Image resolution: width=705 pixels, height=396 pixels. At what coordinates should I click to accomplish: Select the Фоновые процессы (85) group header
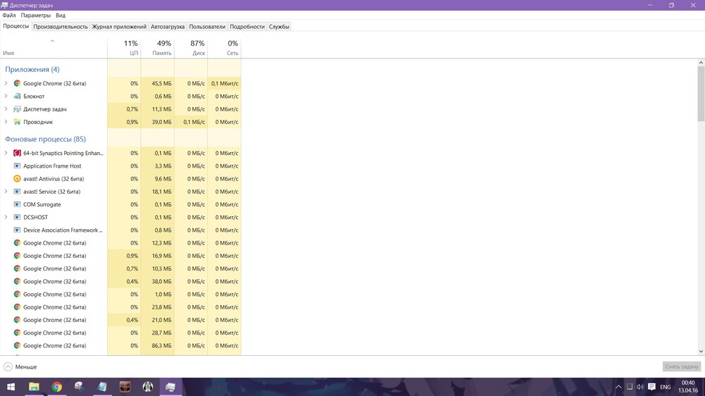(x=45, y=139)
